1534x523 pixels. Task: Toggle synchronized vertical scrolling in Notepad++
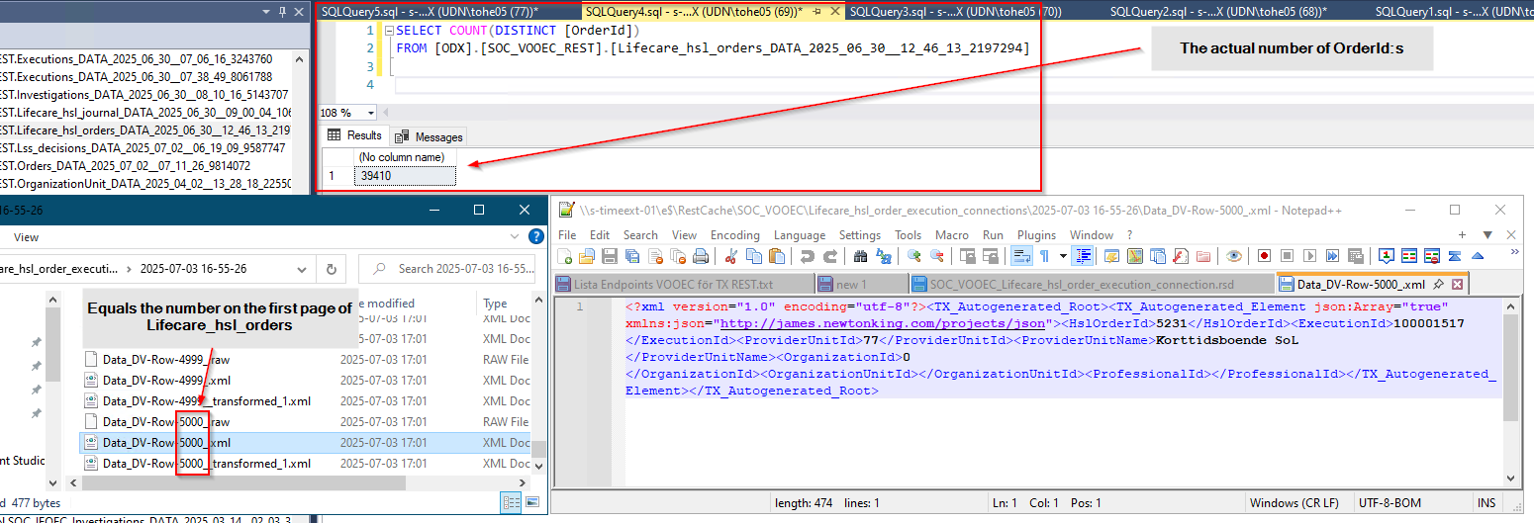(x=967, y=256)
